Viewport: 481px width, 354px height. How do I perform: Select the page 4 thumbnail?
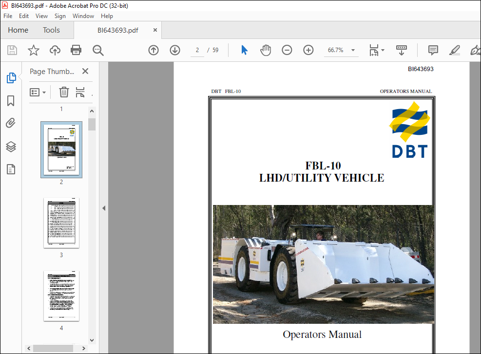pyautogui.click(x=61, y=296)
